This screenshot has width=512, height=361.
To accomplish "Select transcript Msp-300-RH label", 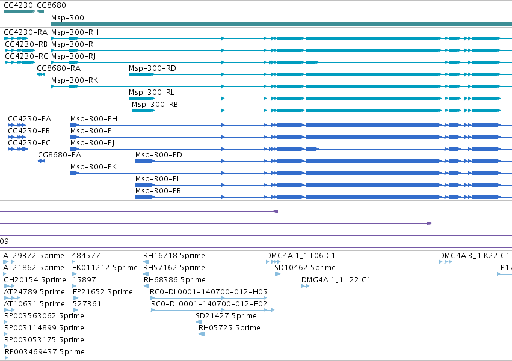I will point(75,32).
